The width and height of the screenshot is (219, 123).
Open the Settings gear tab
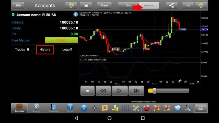point(36,108)
